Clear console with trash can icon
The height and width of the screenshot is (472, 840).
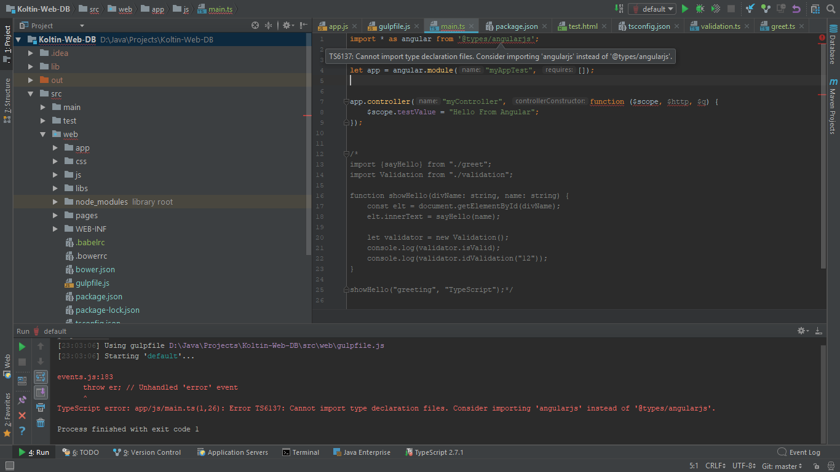point(41,423)
